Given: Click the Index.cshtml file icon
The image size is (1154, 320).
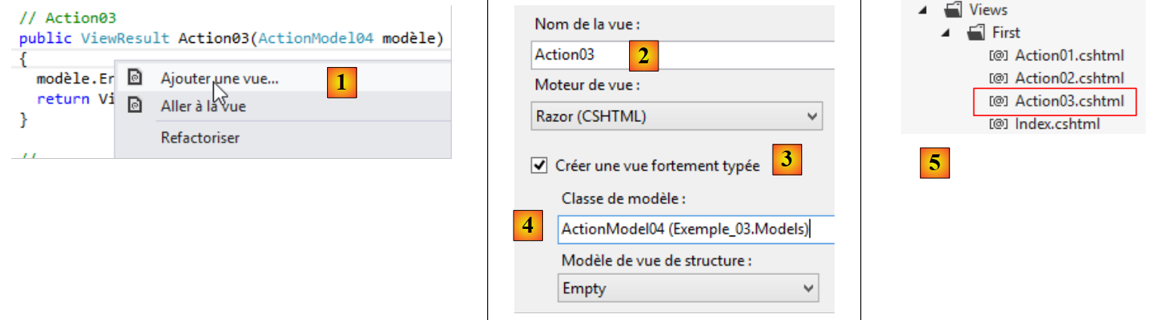Looking at the screenshot, I should (x=998, y=123).
